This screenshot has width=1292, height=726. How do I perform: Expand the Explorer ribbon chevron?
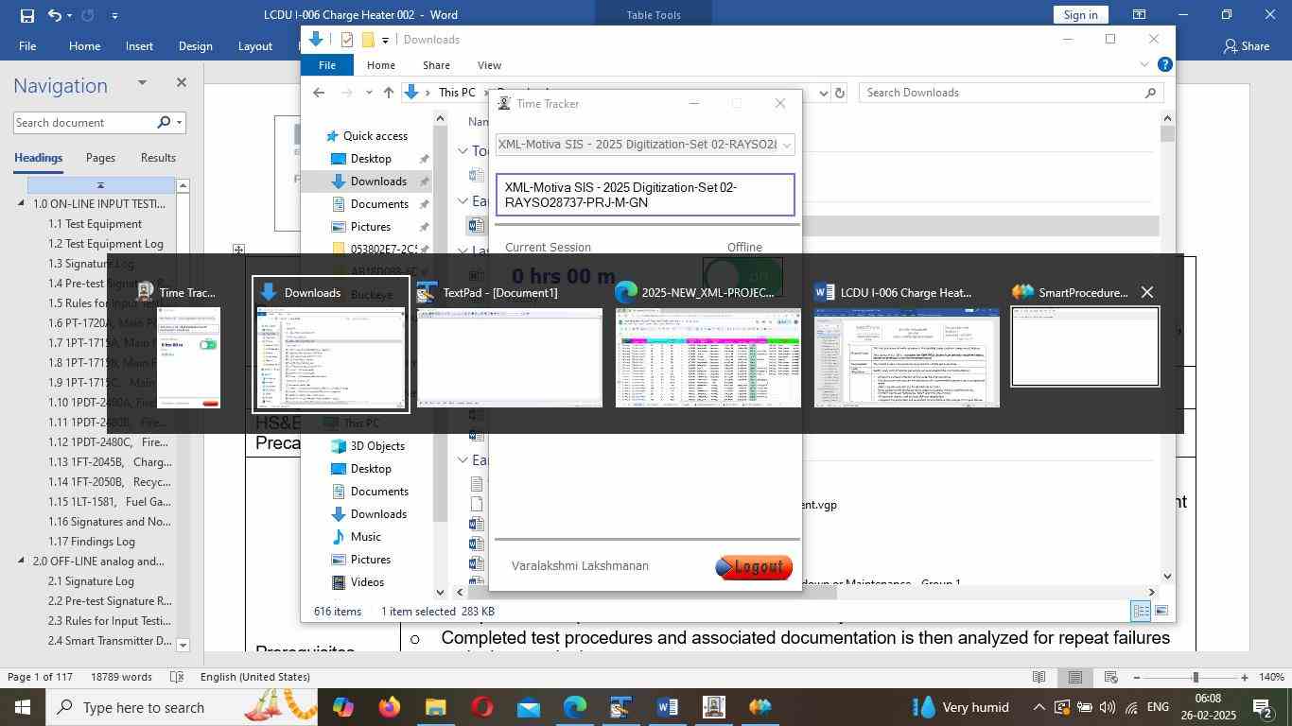[1144, 64]
